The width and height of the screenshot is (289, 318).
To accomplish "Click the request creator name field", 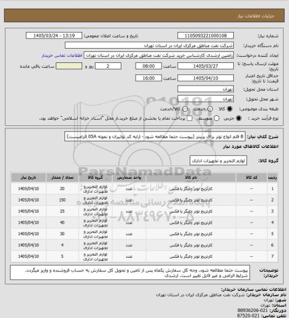I will click(159, 55).
